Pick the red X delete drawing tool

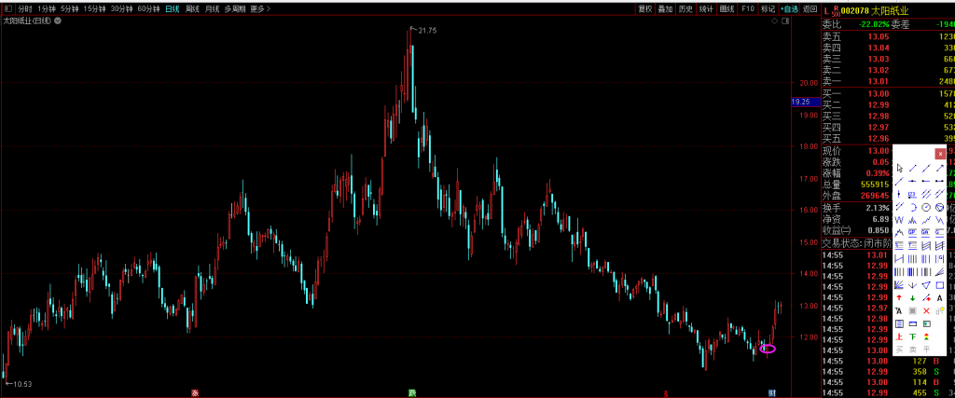[x=926, y=309]
